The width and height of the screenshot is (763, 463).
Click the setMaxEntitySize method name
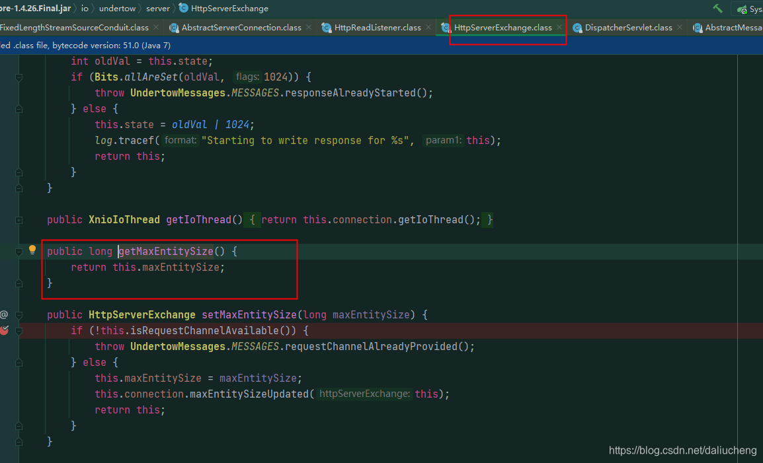pos(249,314)
